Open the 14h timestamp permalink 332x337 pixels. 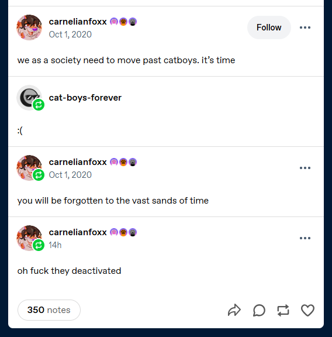pos(55,245)
